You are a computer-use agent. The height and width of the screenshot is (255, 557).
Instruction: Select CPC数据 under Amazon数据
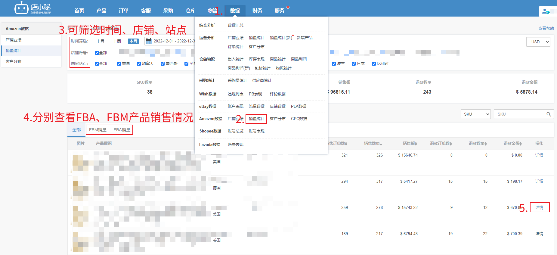299,119
